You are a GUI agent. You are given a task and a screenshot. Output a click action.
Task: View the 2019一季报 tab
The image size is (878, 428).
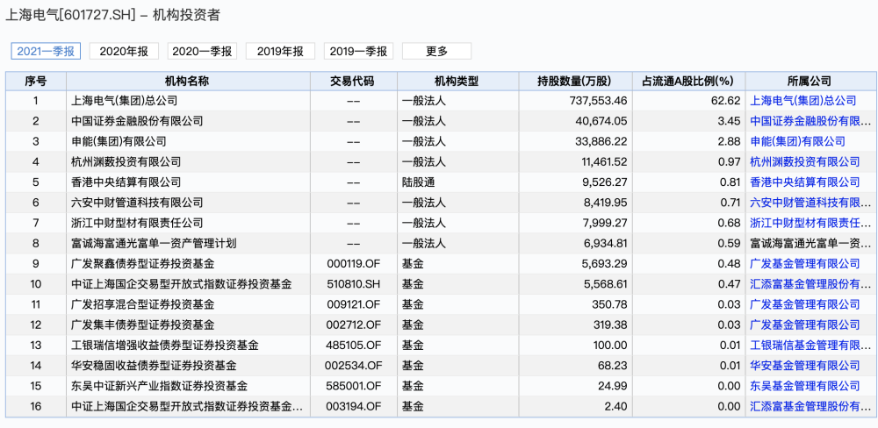click(358, 51)
